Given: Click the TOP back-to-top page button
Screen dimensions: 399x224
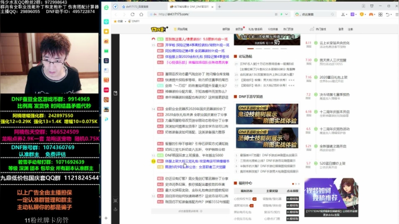Looking at the screenshot, I should click(x=115, y=210).
